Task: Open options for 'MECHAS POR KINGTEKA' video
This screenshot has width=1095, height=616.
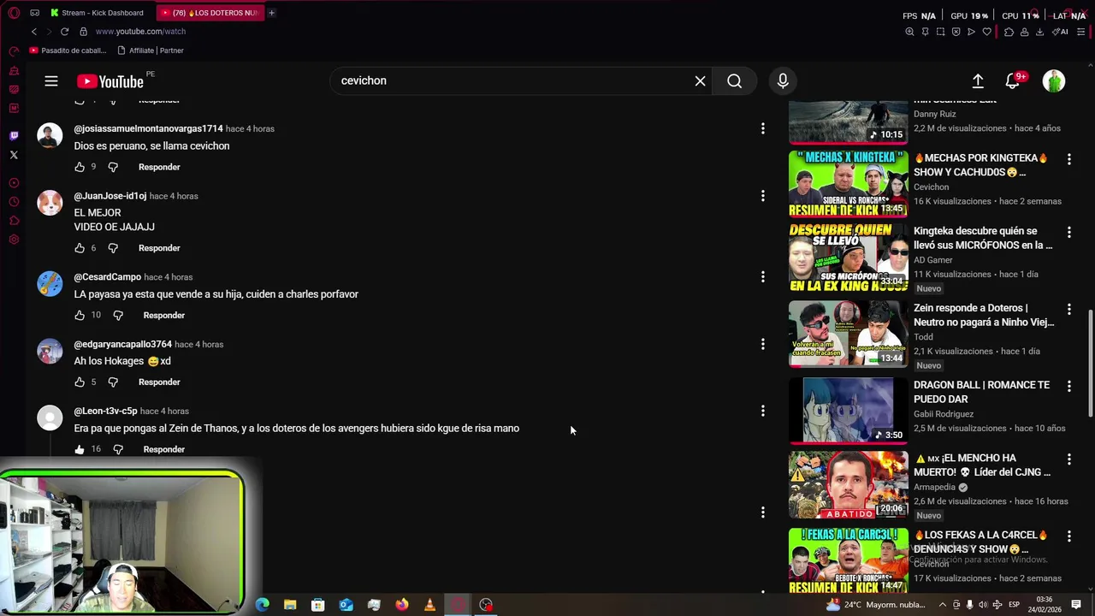Action: pos(1068,159)
